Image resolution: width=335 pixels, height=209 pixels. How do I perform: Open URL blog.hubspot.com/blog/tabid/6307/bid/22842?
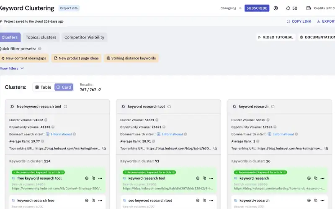[168, 189]
